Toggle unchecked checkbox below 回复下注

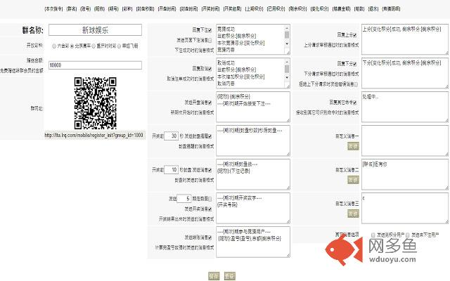210,41
